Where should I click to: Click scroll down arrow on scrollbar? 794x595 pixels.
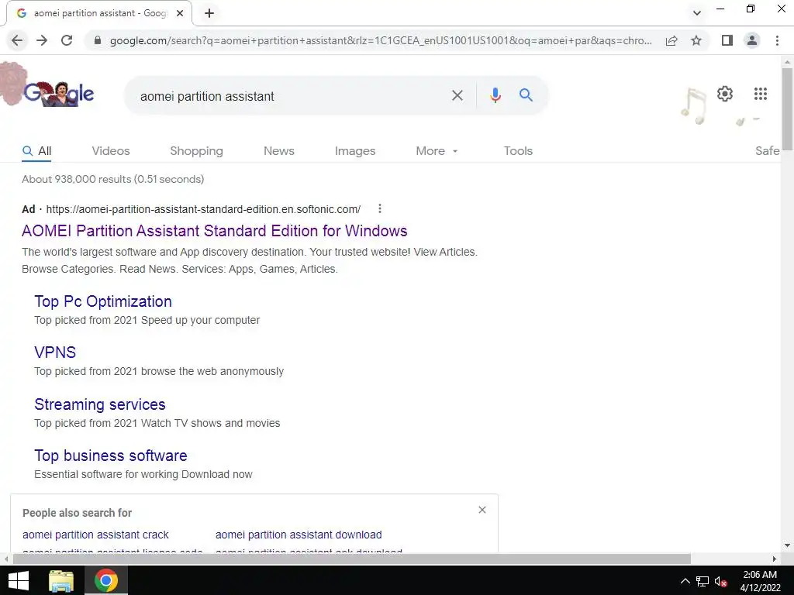coord(787,545)
